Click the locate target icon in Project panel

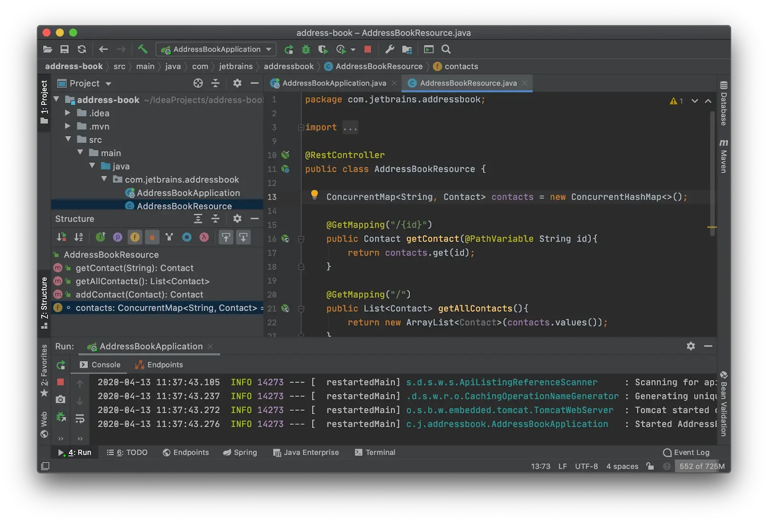pyautogui.click(x=198, y=83)
